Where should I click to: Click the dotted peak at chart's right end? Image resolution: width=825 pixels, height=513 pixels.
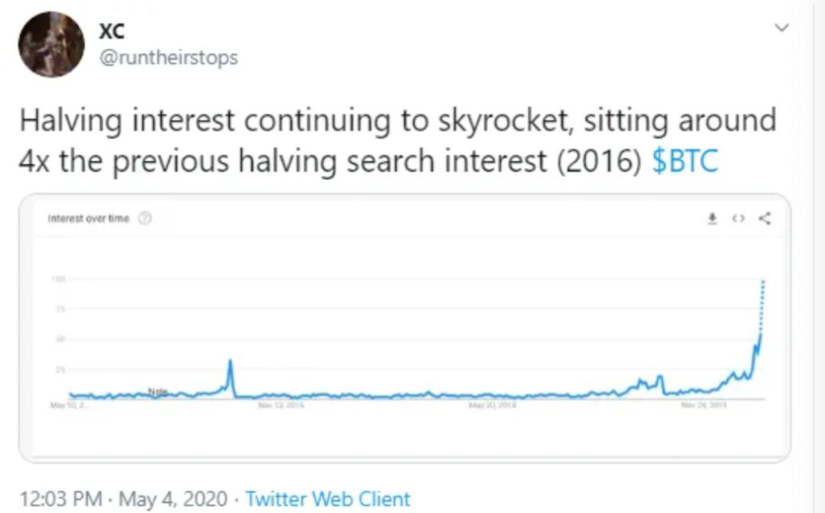click(x=762, y=284)
